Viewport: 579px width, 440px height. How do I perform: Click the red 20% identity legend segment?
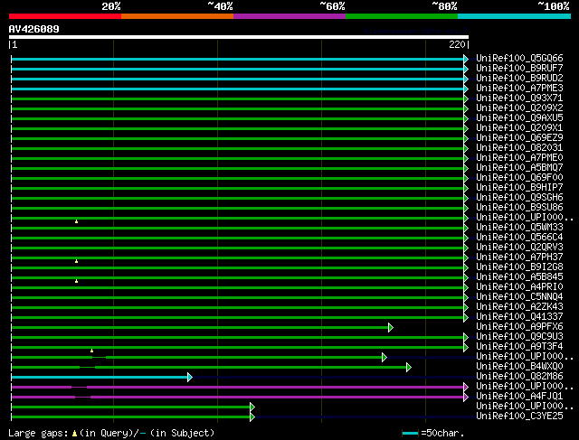point(64,15)
